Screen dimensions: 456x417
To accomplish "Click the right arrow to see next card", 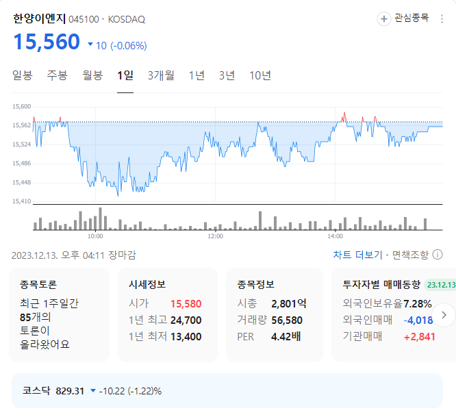I will (444, 315).
